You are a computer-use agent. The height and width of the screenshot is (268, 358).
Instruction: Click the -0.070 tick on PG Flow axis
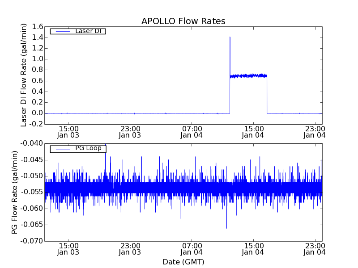click(32, 241)
